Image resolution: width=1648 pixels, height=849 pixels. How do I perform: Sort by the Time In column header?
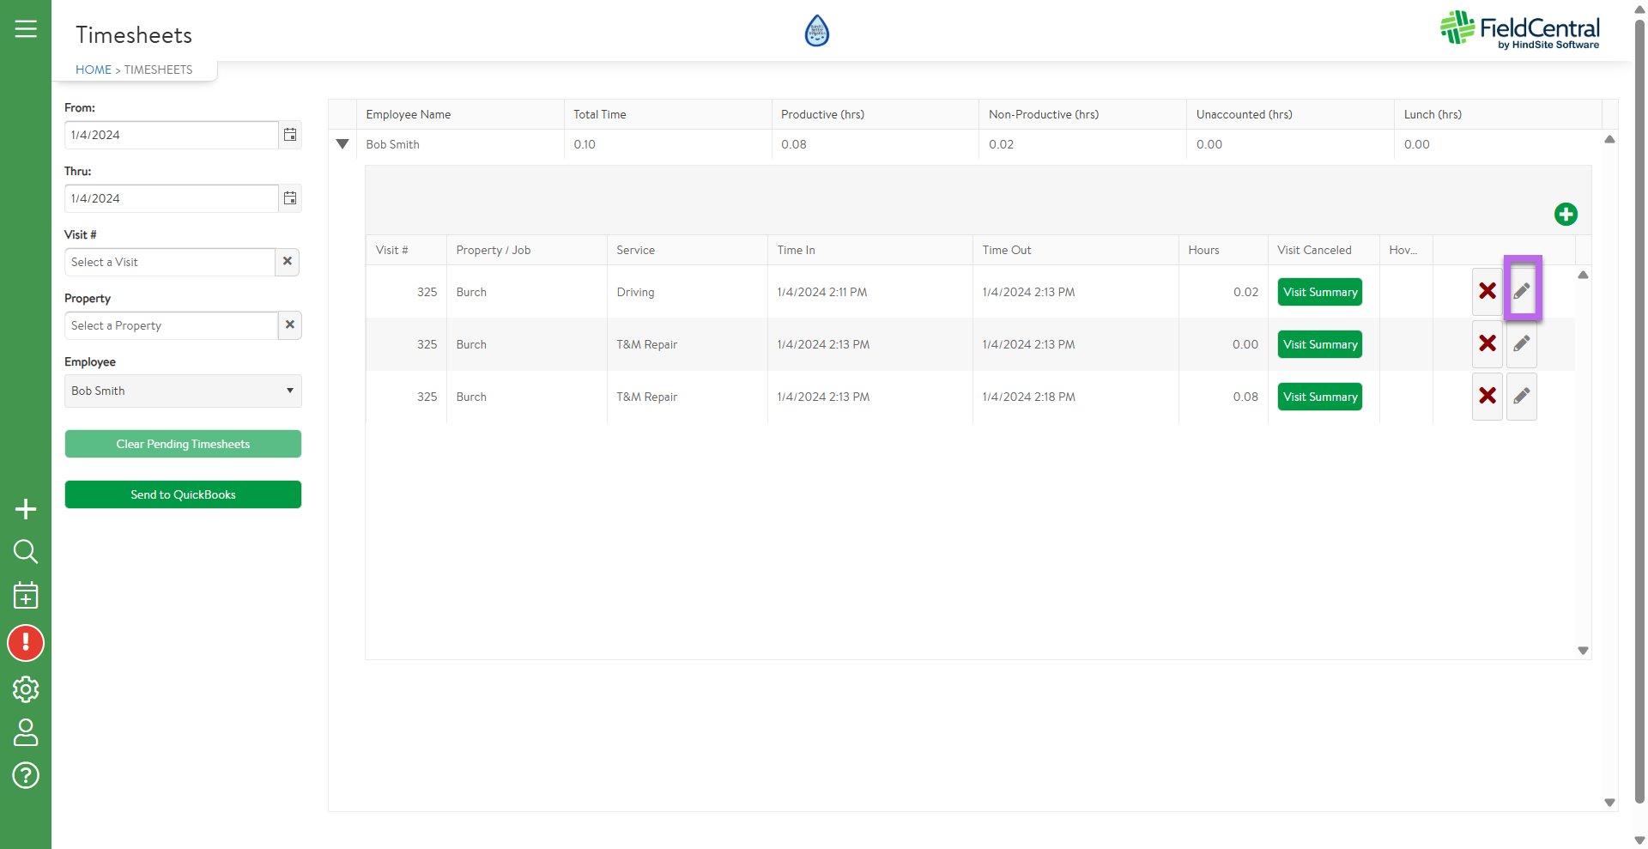(x=796, y=250)
